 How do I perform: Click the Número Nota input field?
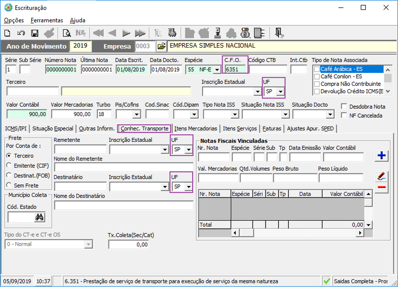[x=61, y=69]
